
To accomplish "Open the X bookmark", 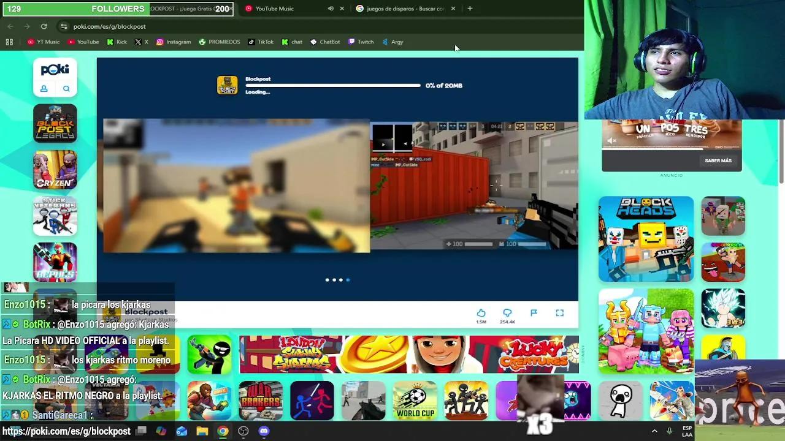I will [142, 42].
